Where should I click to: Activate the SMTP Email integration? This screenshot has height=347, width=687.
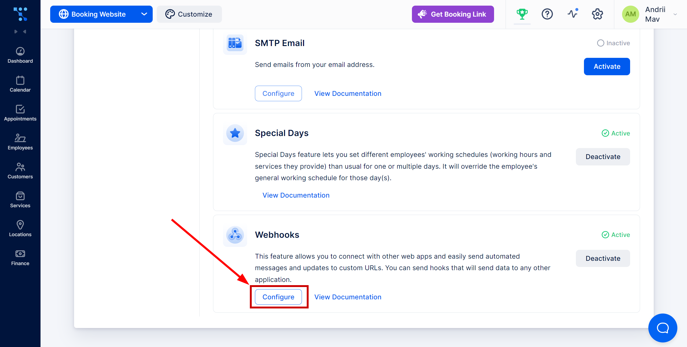(x=607, y=66)
